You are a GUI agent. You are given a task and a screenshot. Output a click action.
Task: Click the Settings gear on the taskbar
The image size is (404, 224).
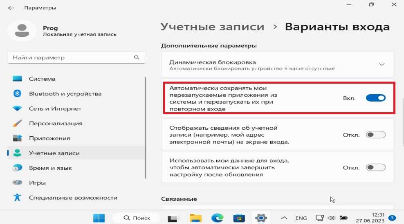[x=261, y=218]
